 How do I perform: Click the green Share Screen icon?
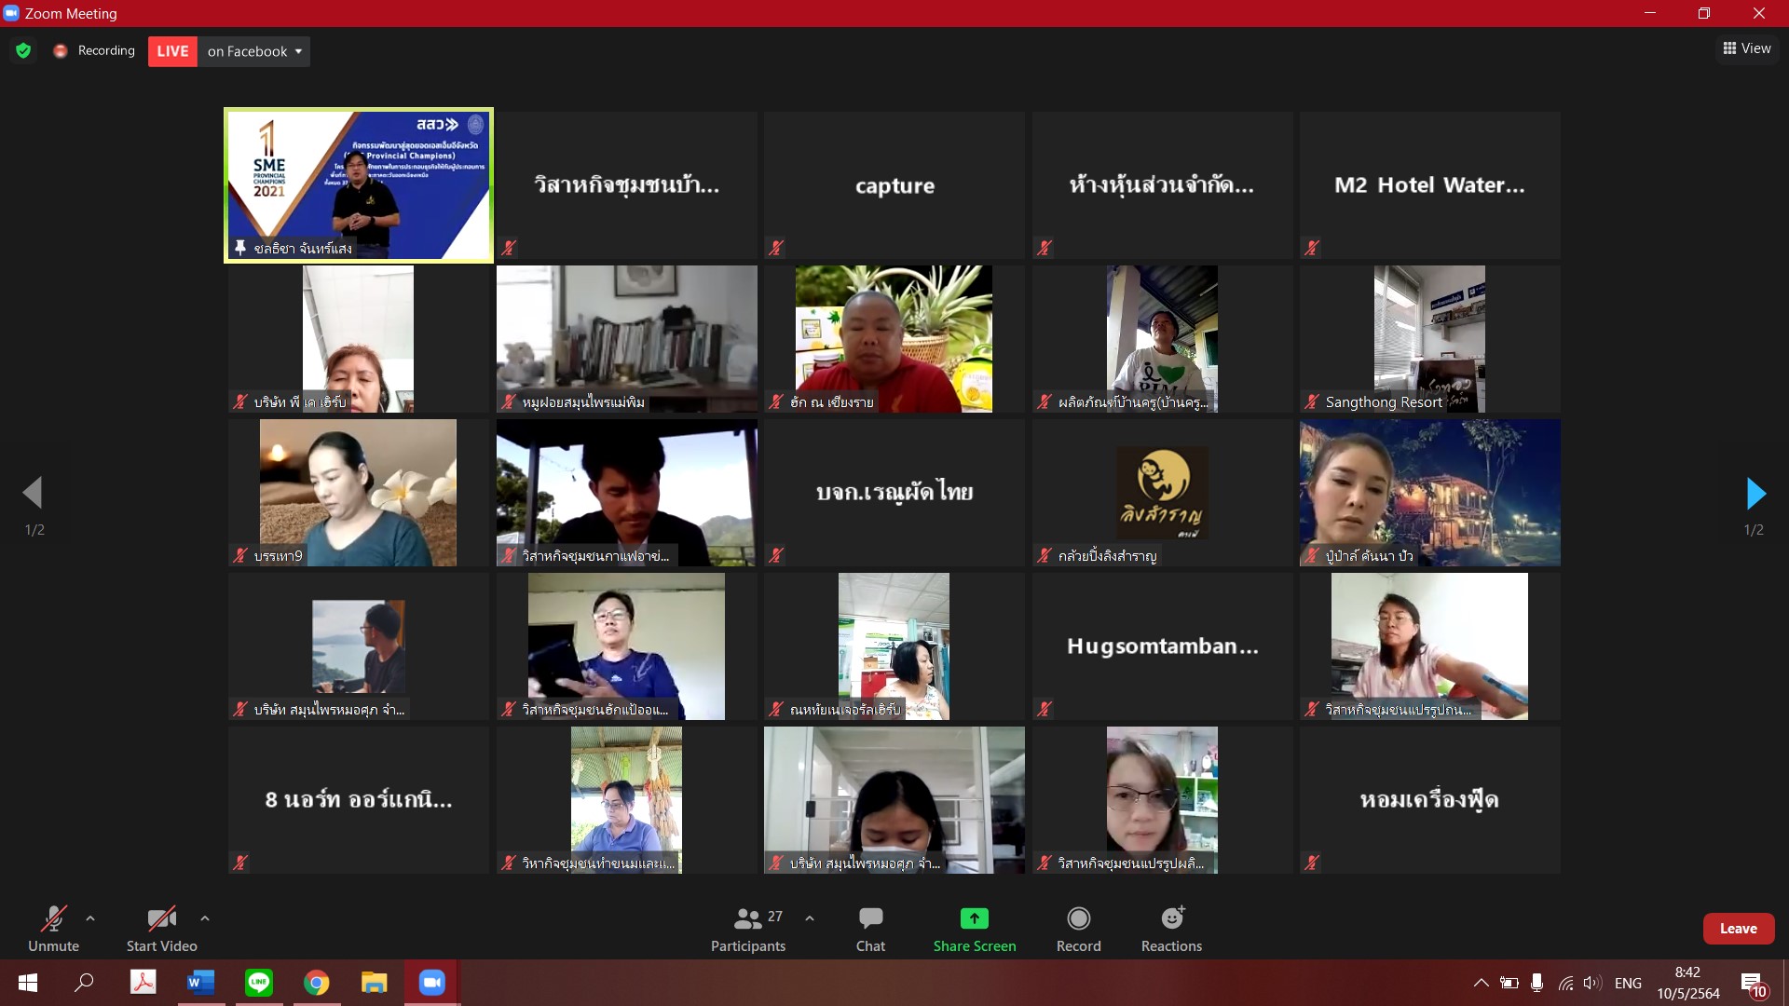coord(974,918)
